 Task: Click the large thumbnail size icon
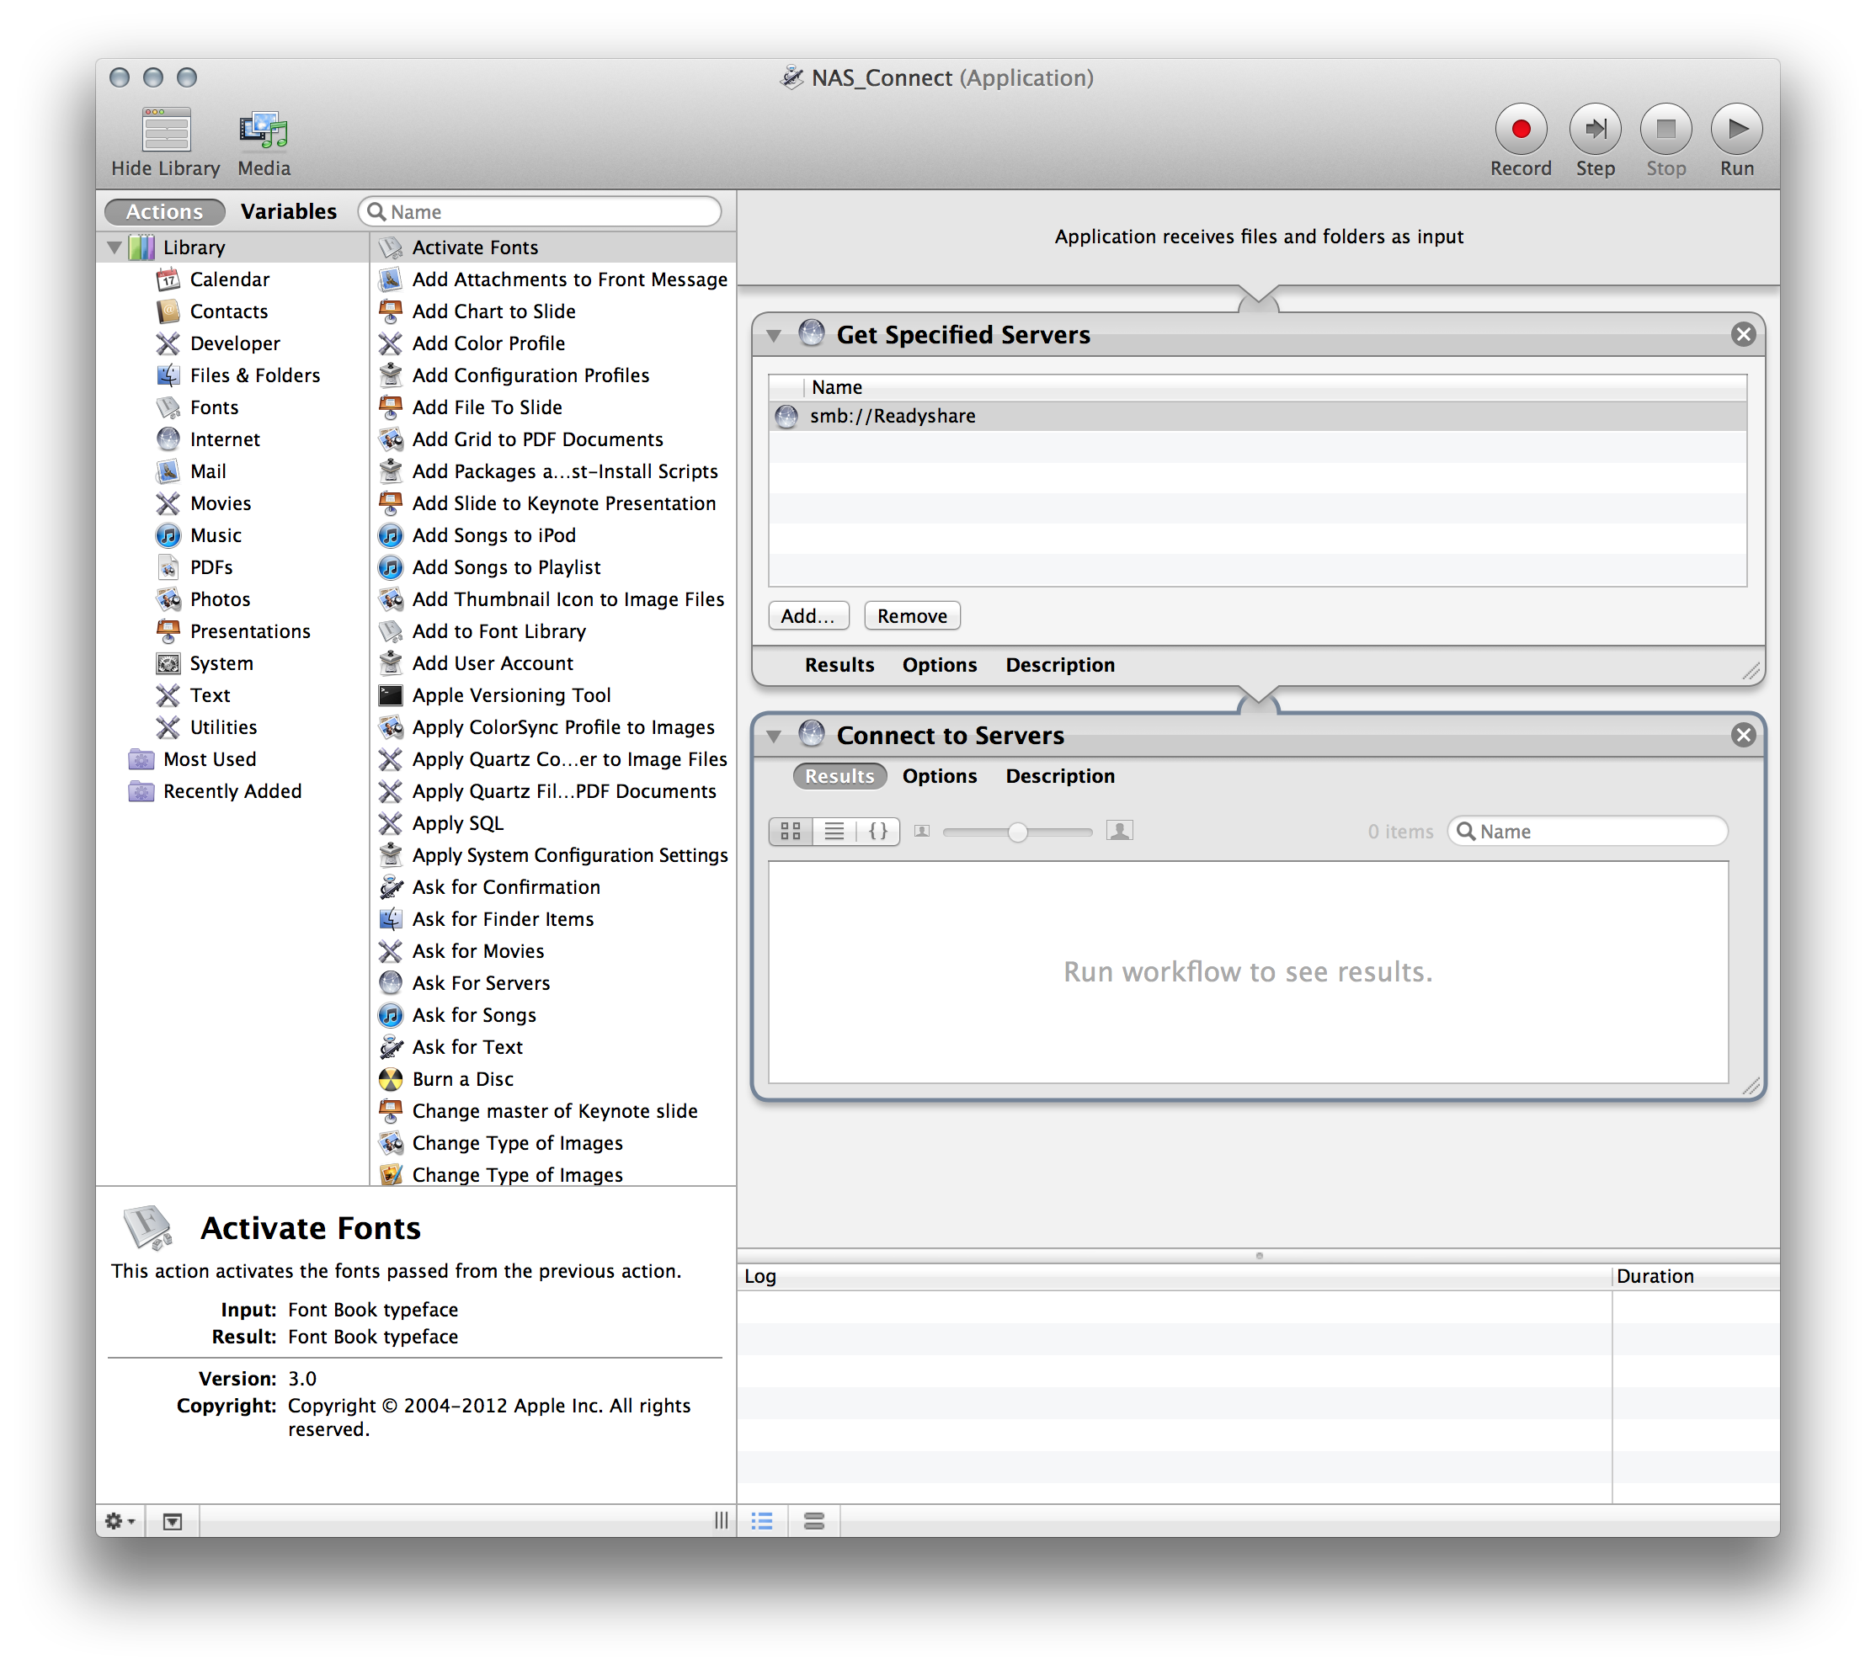coord(1120,831)
